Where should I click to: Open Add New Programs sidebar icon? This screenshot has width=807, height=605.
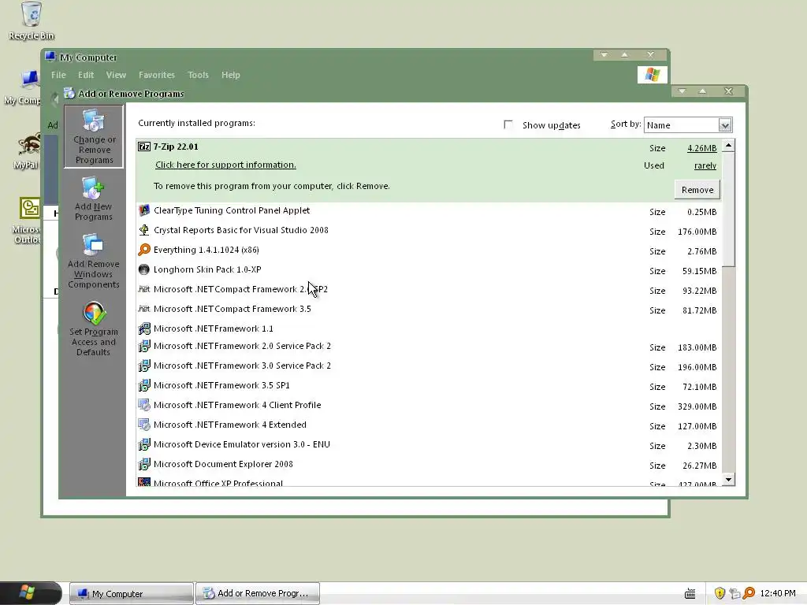tap(93, 199)
